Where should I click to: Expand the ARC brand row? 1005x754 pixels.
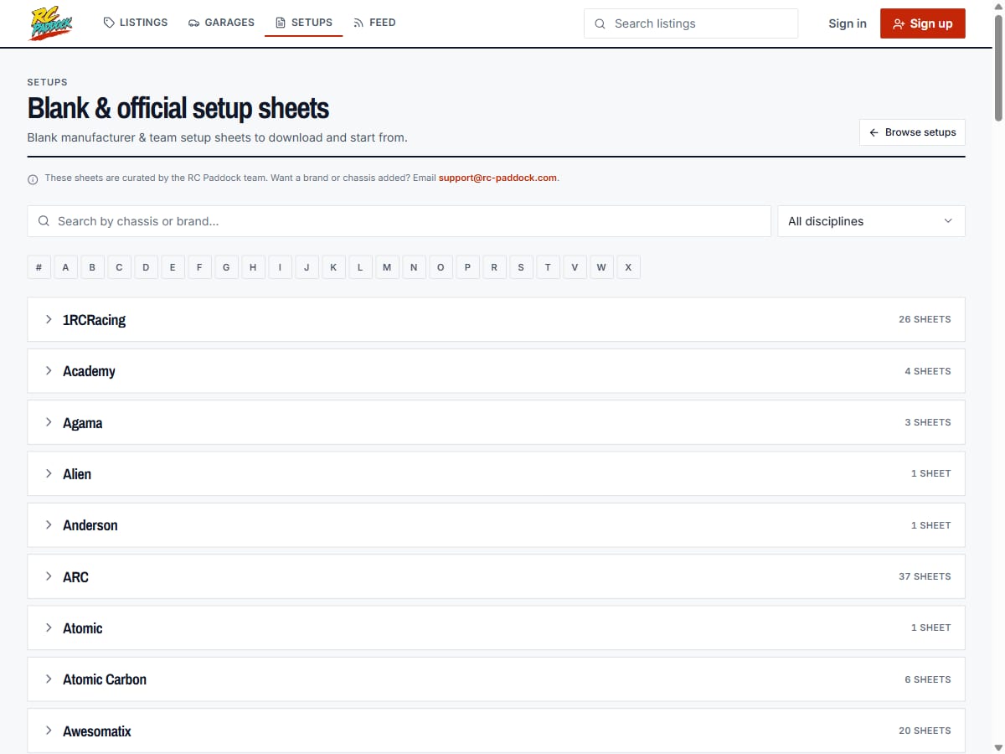pyautogui.click(x=496, y=576)
